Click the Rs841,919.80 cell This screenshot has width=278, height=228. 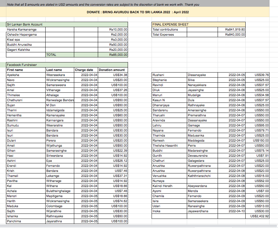pyautogui.click(x=231, y=30)
